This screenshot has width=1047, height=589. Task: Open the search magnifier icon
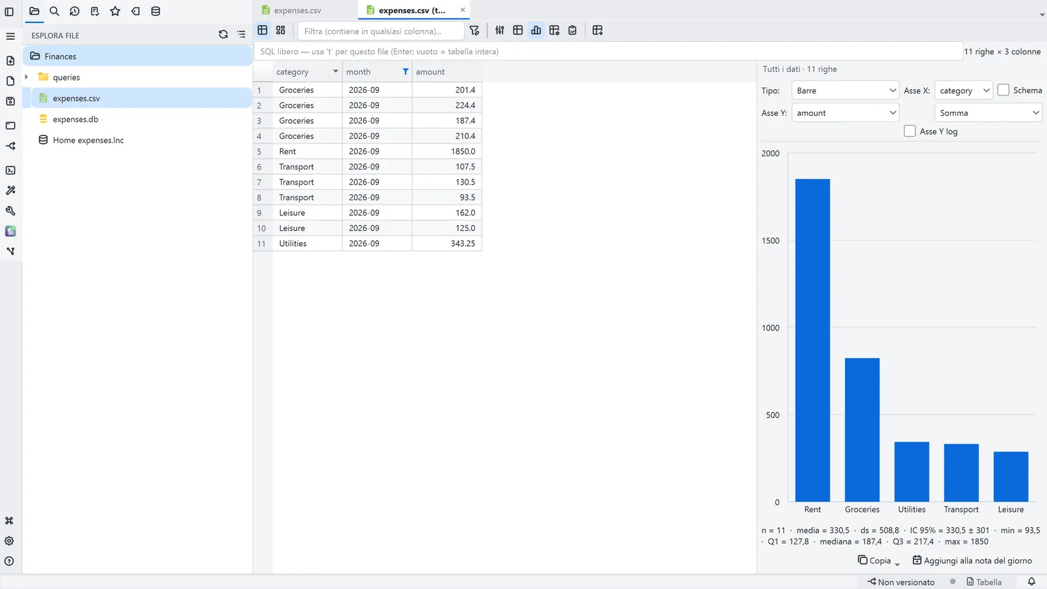point(54,11)
